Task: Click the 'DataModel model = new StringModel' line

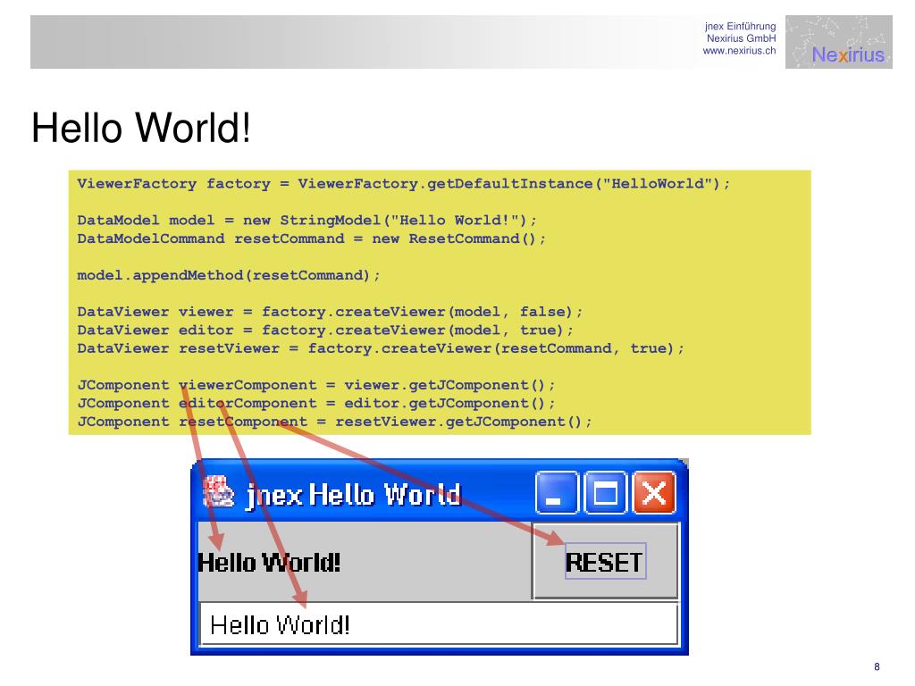Action: click(x=307, y=221)
